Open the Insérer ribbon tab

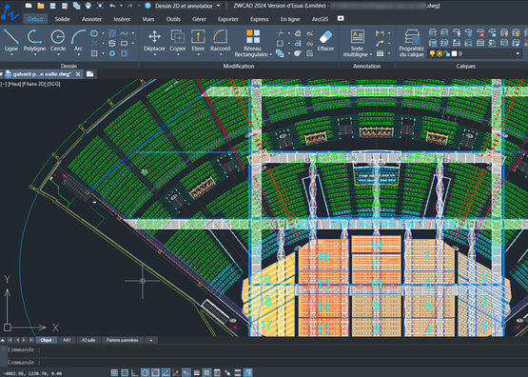click(122, 19)
